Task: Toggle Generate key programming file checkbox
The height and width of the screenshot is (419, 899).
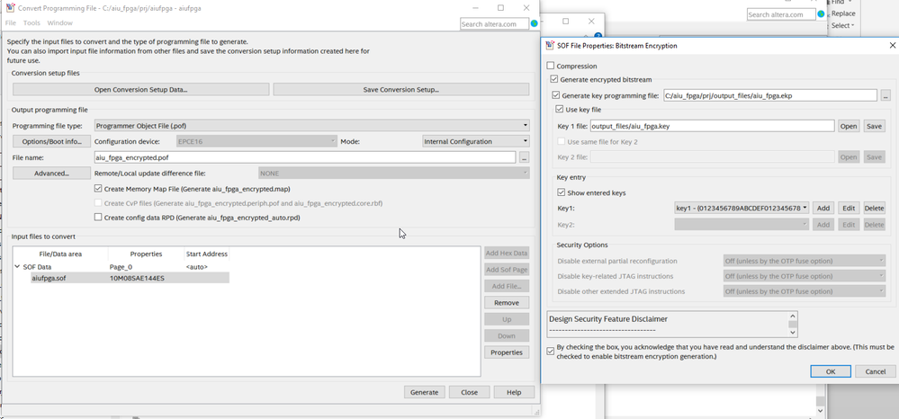Action: [555, 95]
